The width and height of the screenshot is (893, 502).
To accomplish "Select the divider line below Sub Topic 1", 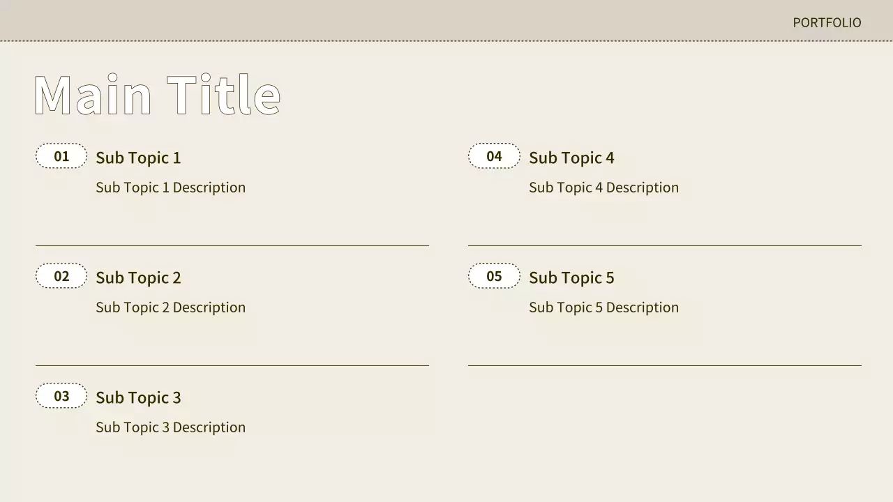I will (x=232, y=245).
